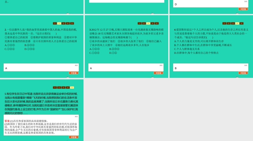Select option C.①③④ in question 3
This screenshot has height=141, width=253.
(95, 53)
